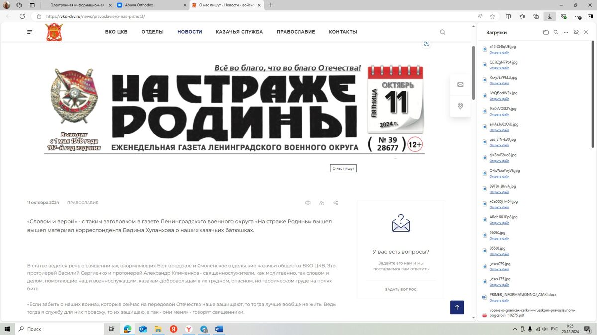
Task: Open favorites list icon in toolbar
Action: [522, 16]
